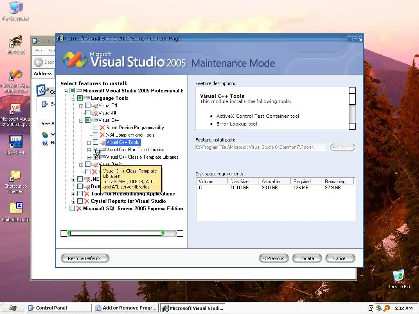Click the right arrow of the tree horizontal scrollbar
Image resolution: width=419 pixels, height=314 pixels.
point(180,233)
